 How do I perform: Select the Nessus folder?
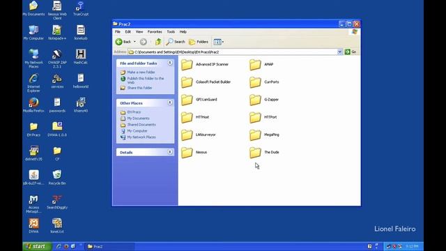[x=194, y=153]
